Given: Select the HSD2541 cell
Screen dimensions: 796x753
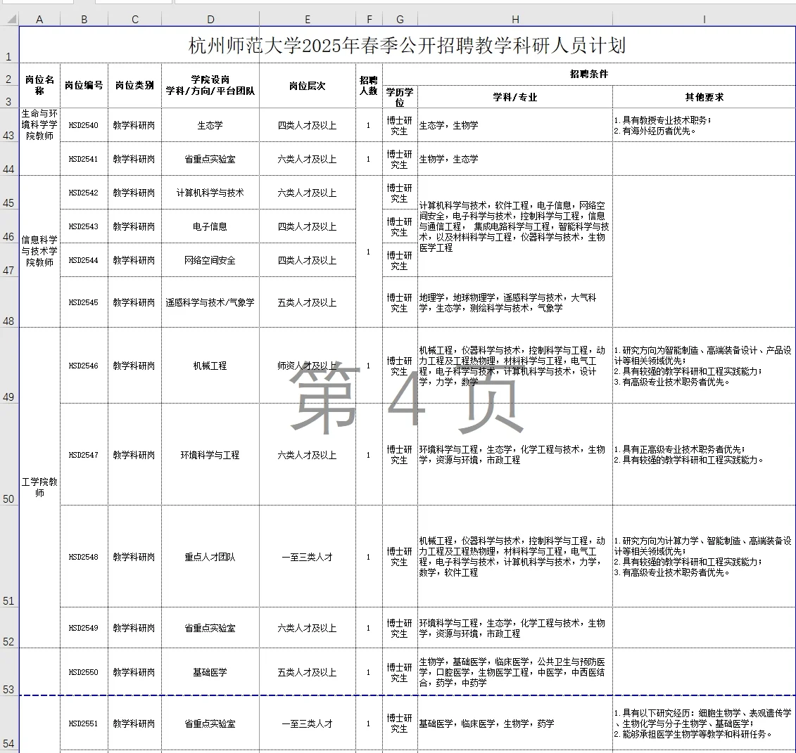Looking at the screenshot, I should tap(84, 159).
